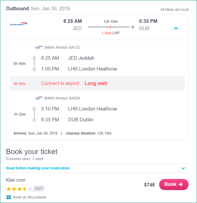Open 'Read before making your reservation' link
Screen dimensions: 197x203
(38, 168)
